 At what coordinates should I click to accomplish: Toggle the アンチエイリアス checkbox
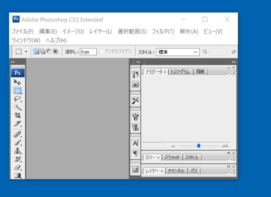point(103,51)
